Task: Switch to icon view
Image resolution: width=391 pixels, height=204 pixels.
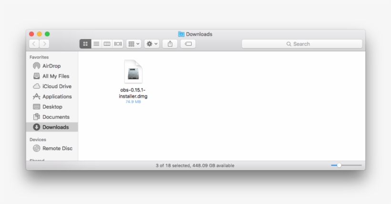Action: [85, 44]
